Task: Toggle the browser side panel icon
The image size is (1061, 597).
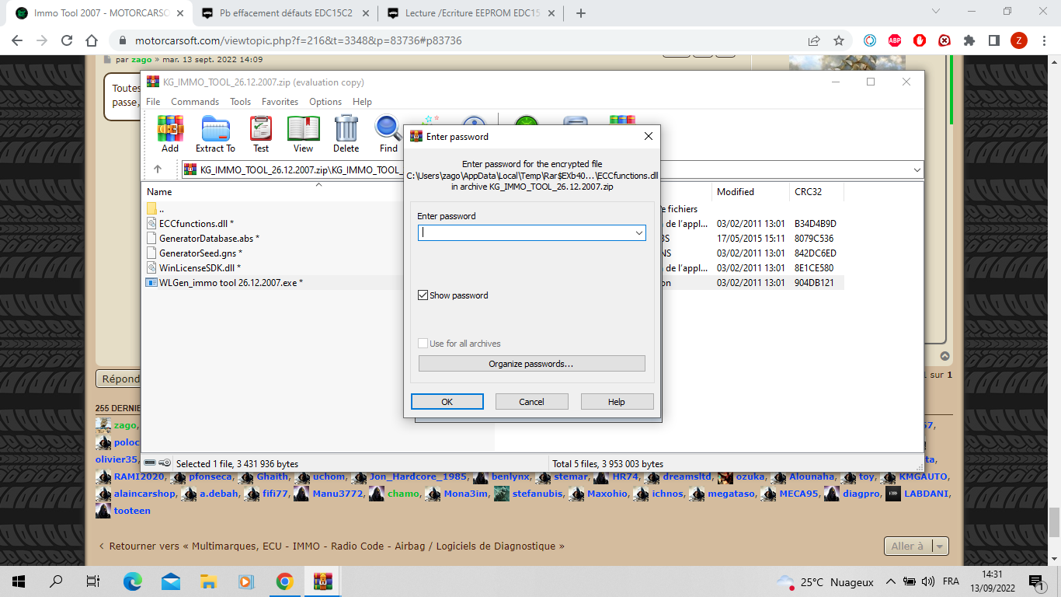Action: pos(993,40)
